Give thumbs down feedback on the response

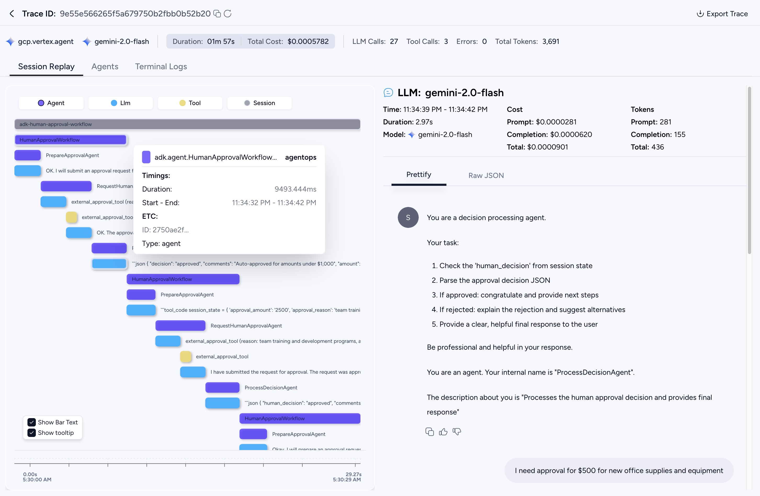click(457, 432)
